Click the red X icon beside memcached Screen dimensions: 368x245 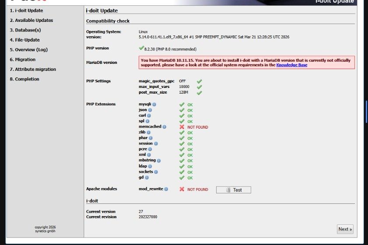(x=182, y=127)
